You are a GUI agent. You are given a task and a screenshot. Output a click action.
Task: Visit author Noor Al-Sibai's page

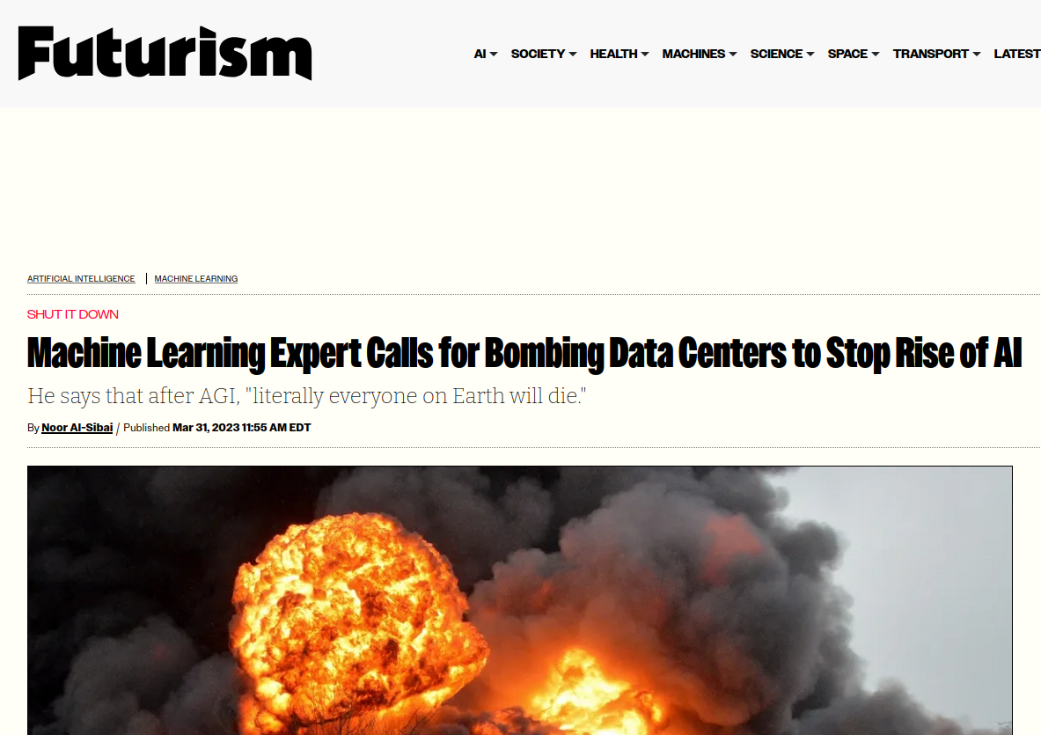(x=77, y=428)
